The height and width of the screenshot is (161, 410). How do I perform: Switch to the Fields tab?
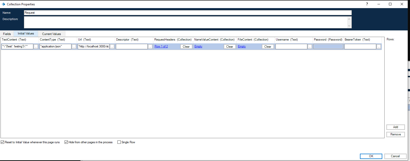pyautogui.click(x=7, y=34)
